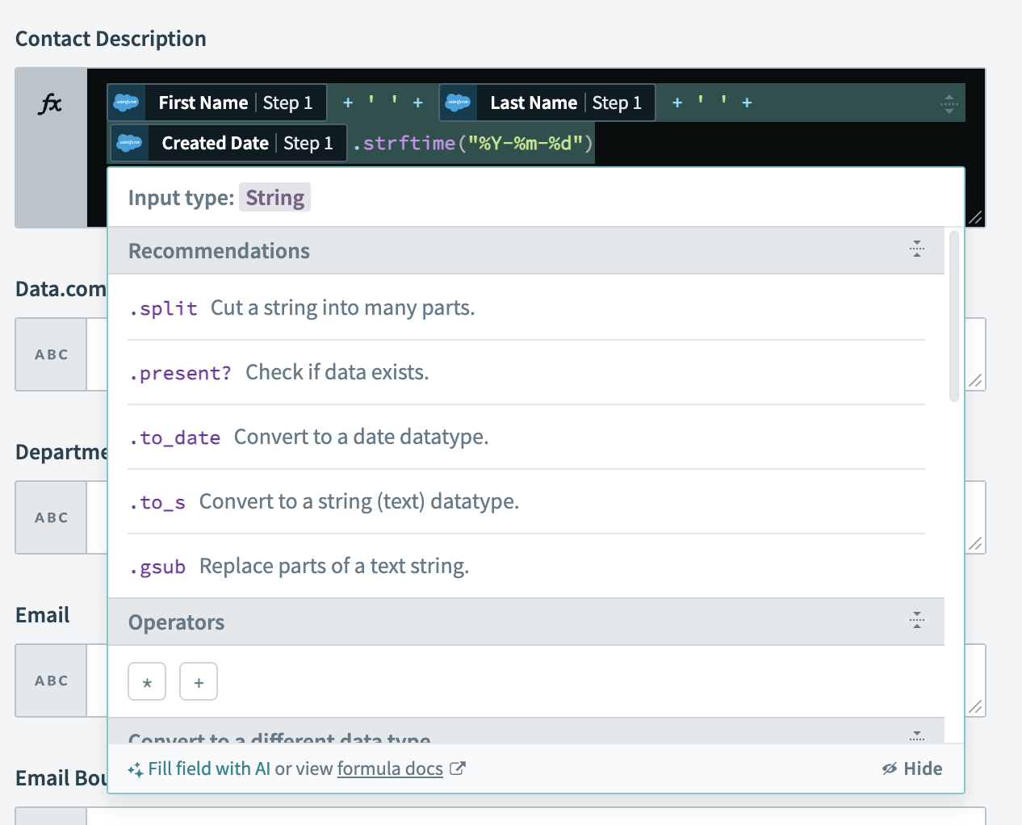Collapse the Convert to a different data type section
Viewport: 1022px width, 825px height.
point(916,735)
